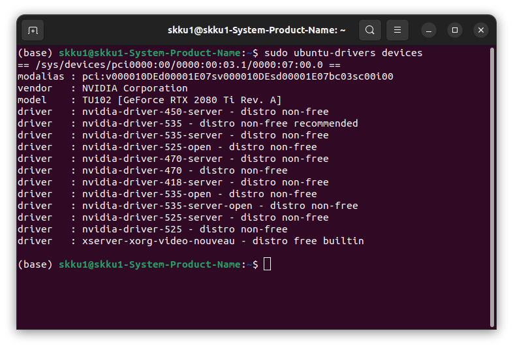The width and height of the screenshot is (513, 348).
Task: Click the nvidia-driver-470-server line
Action: point(173,159)
